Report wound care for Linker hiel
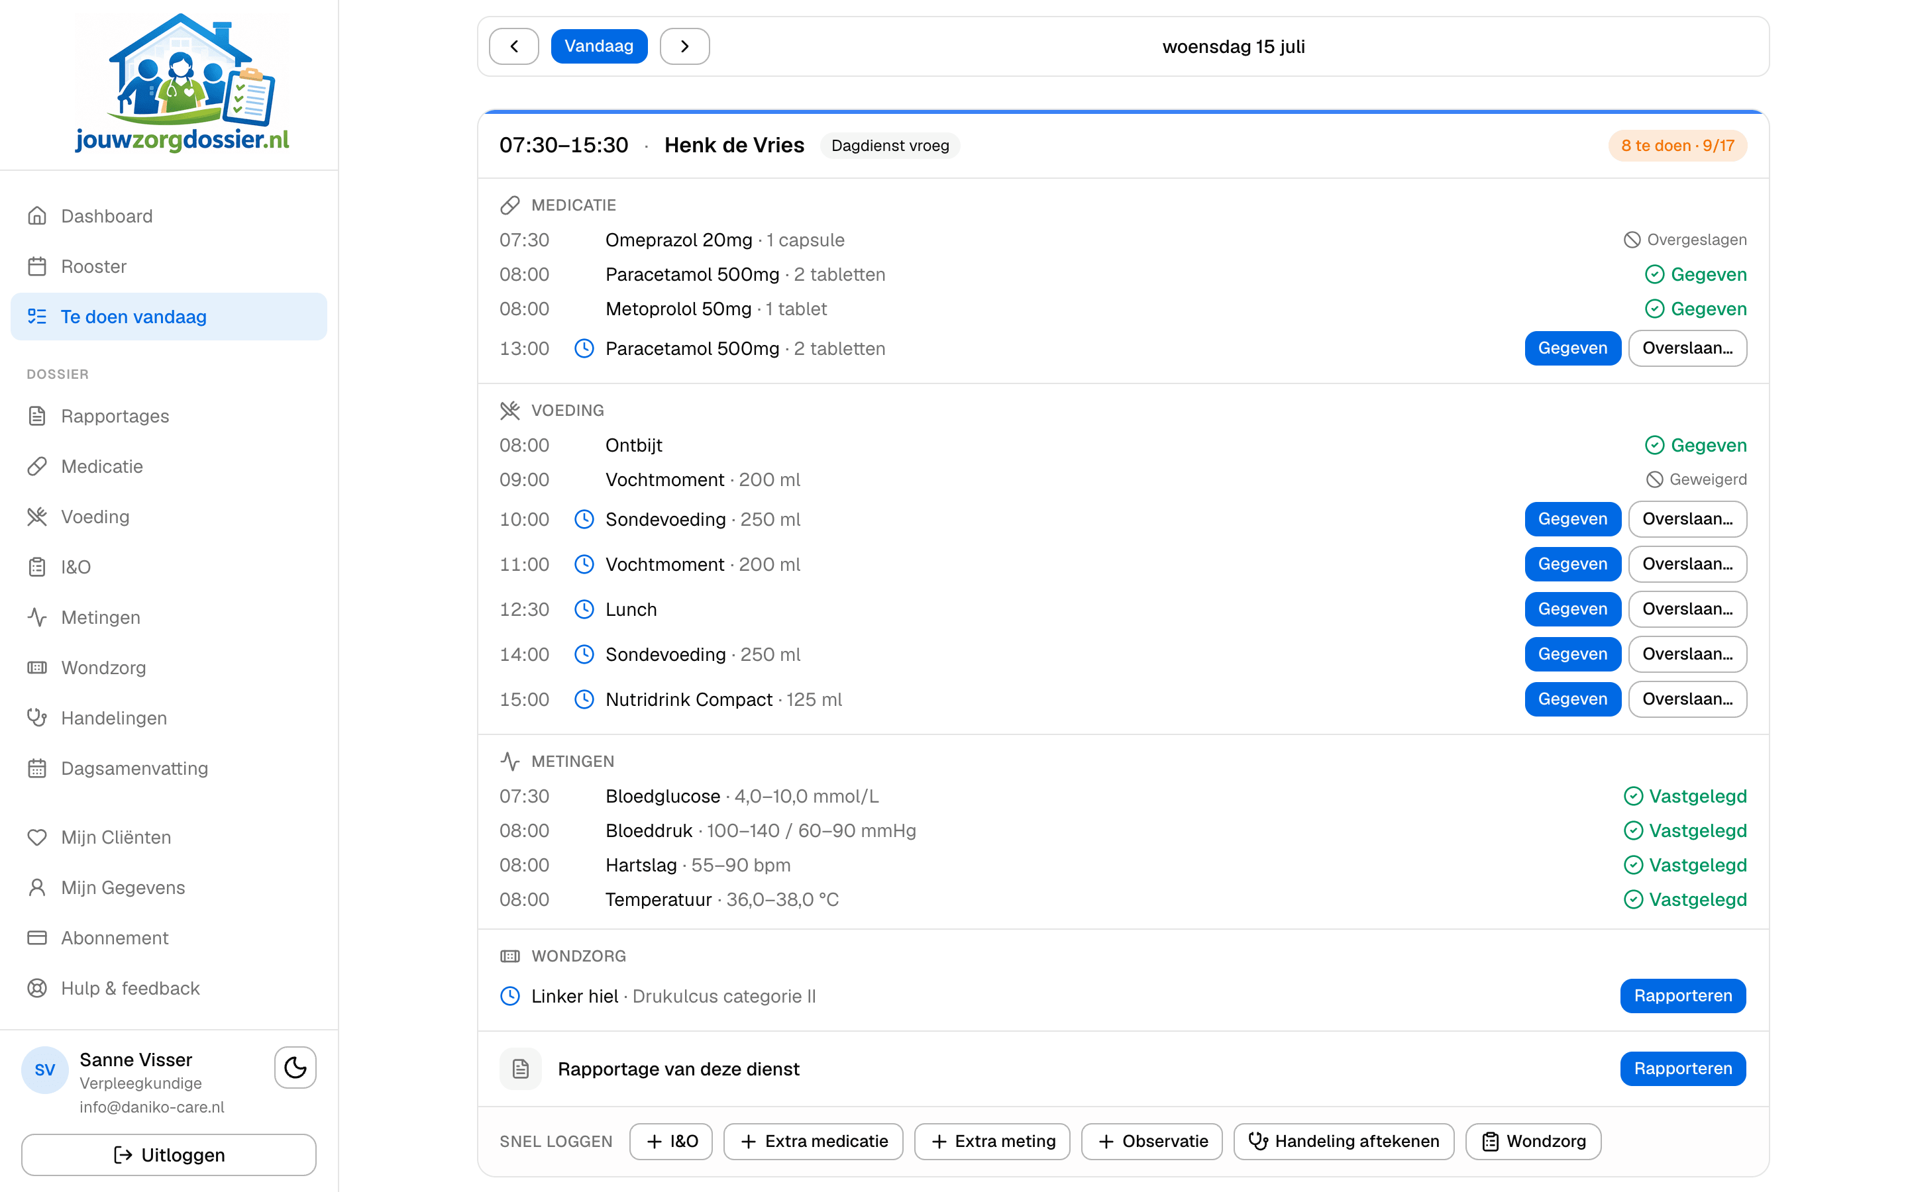The width and height of the screenshot is (1908, 1192). click(x=1683, y=997)
